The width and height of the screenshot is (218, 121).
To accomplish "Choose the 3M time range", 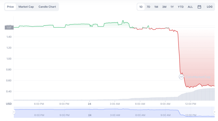I will tap(164, 7).
